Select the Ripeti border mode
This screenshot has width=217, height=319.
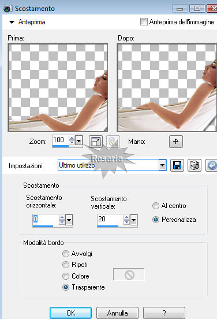pos(66,265)
